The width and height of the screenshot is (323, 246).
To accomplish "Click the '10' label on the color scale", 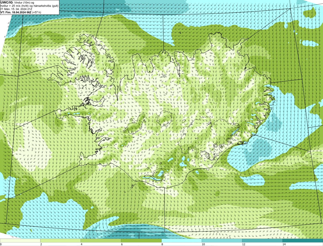I will [203, 244].
